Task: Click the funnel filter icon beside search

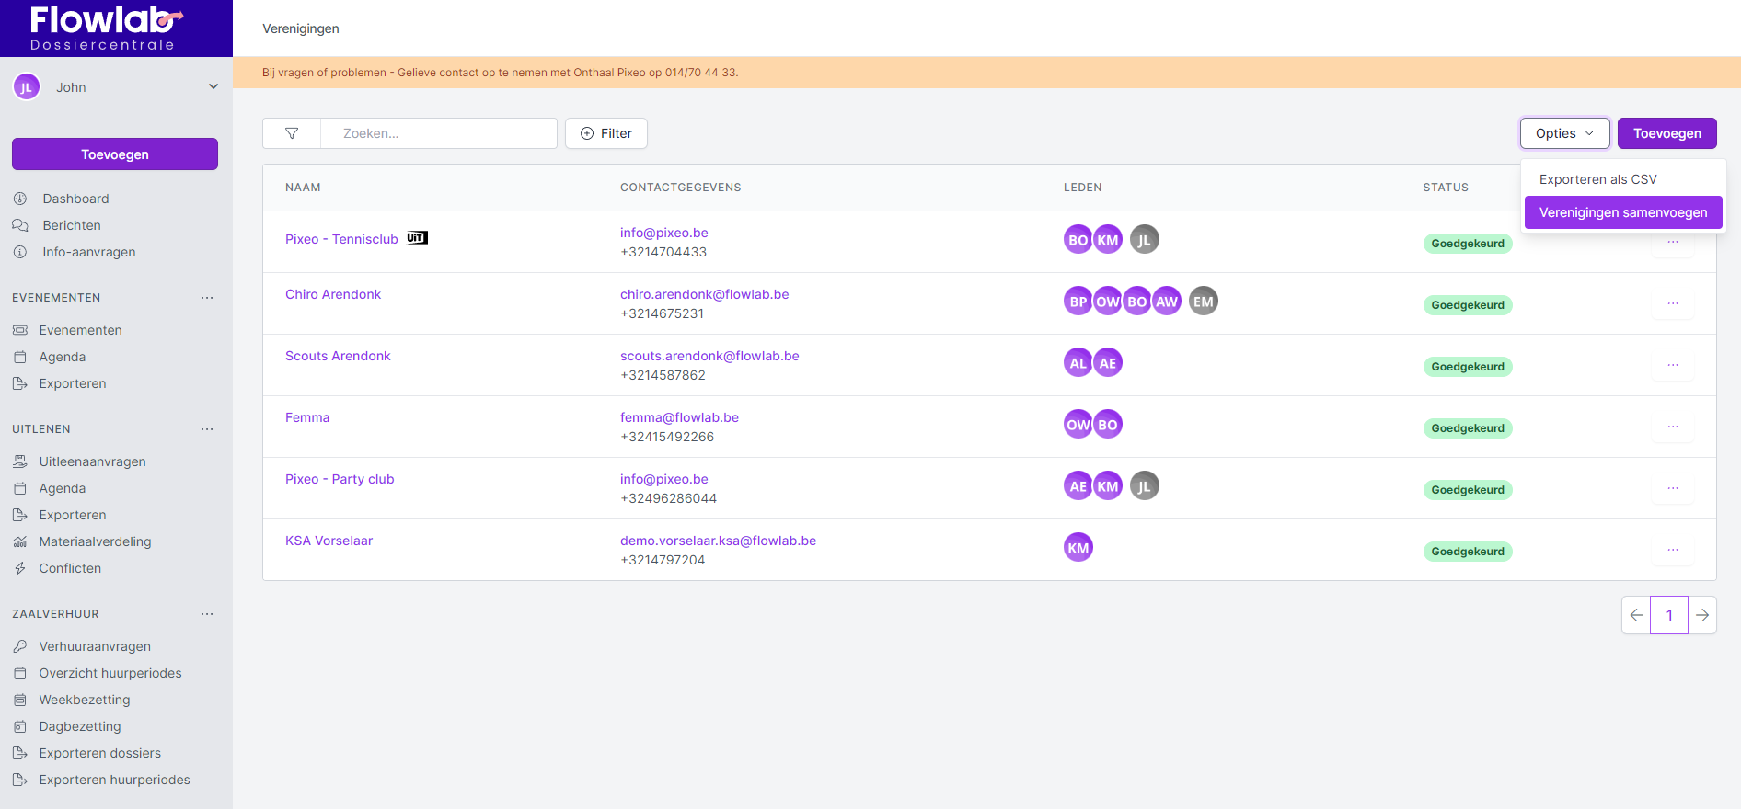Action: pyautogui.click(x=292, y=133)
